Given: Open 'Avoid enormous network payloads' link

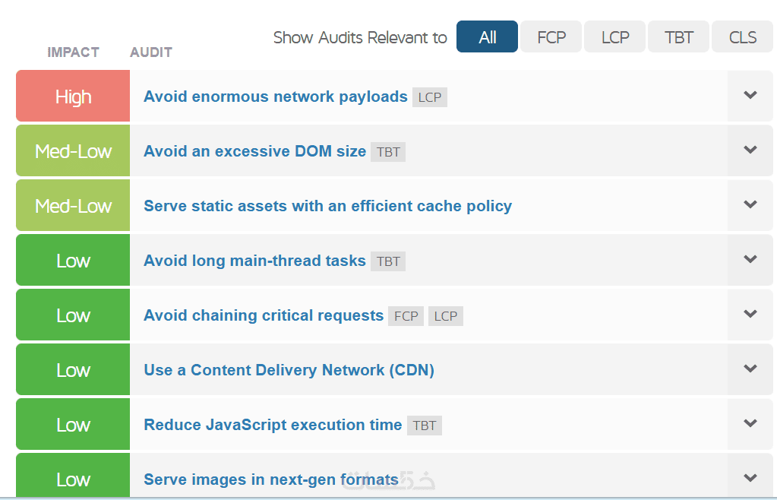Looking at the screenshot, I should pos(276,97).
